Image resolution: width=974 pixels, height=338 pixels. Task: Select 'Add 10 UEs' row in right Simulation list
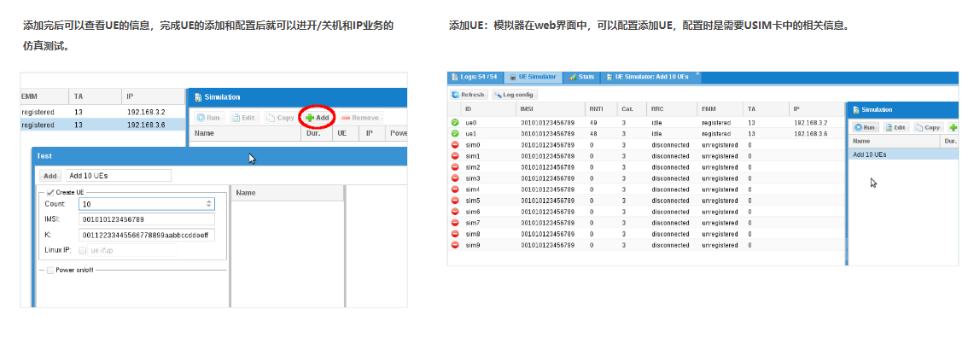click(x=904, y=154)
